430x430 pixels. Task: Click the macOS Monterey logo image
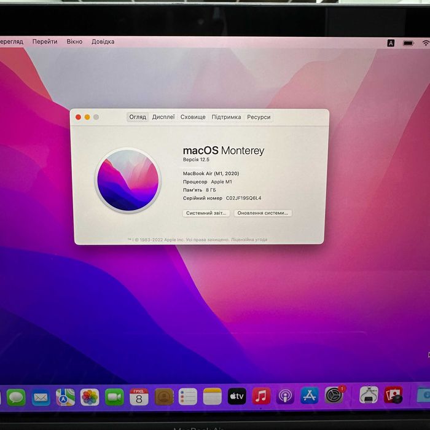pyautogui.click(x=128, y=180)
